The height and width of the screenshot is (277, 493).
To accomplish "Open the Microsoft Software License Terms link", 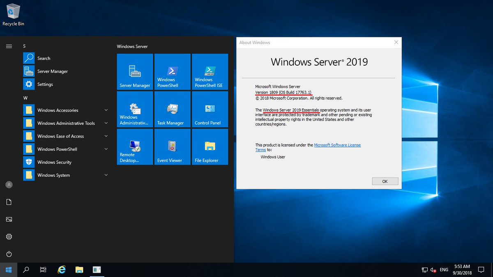I will [337, 144].
